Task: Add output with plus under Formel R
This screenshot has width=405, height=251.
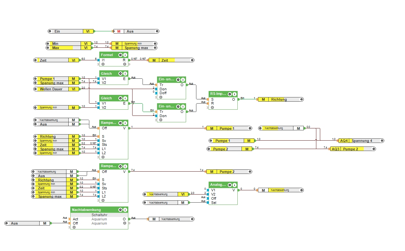Action: 124,64
